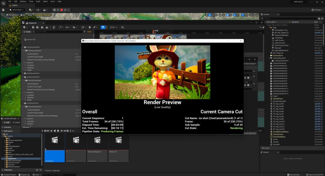Click the Sequencer Play forward button

coord(58,131)
